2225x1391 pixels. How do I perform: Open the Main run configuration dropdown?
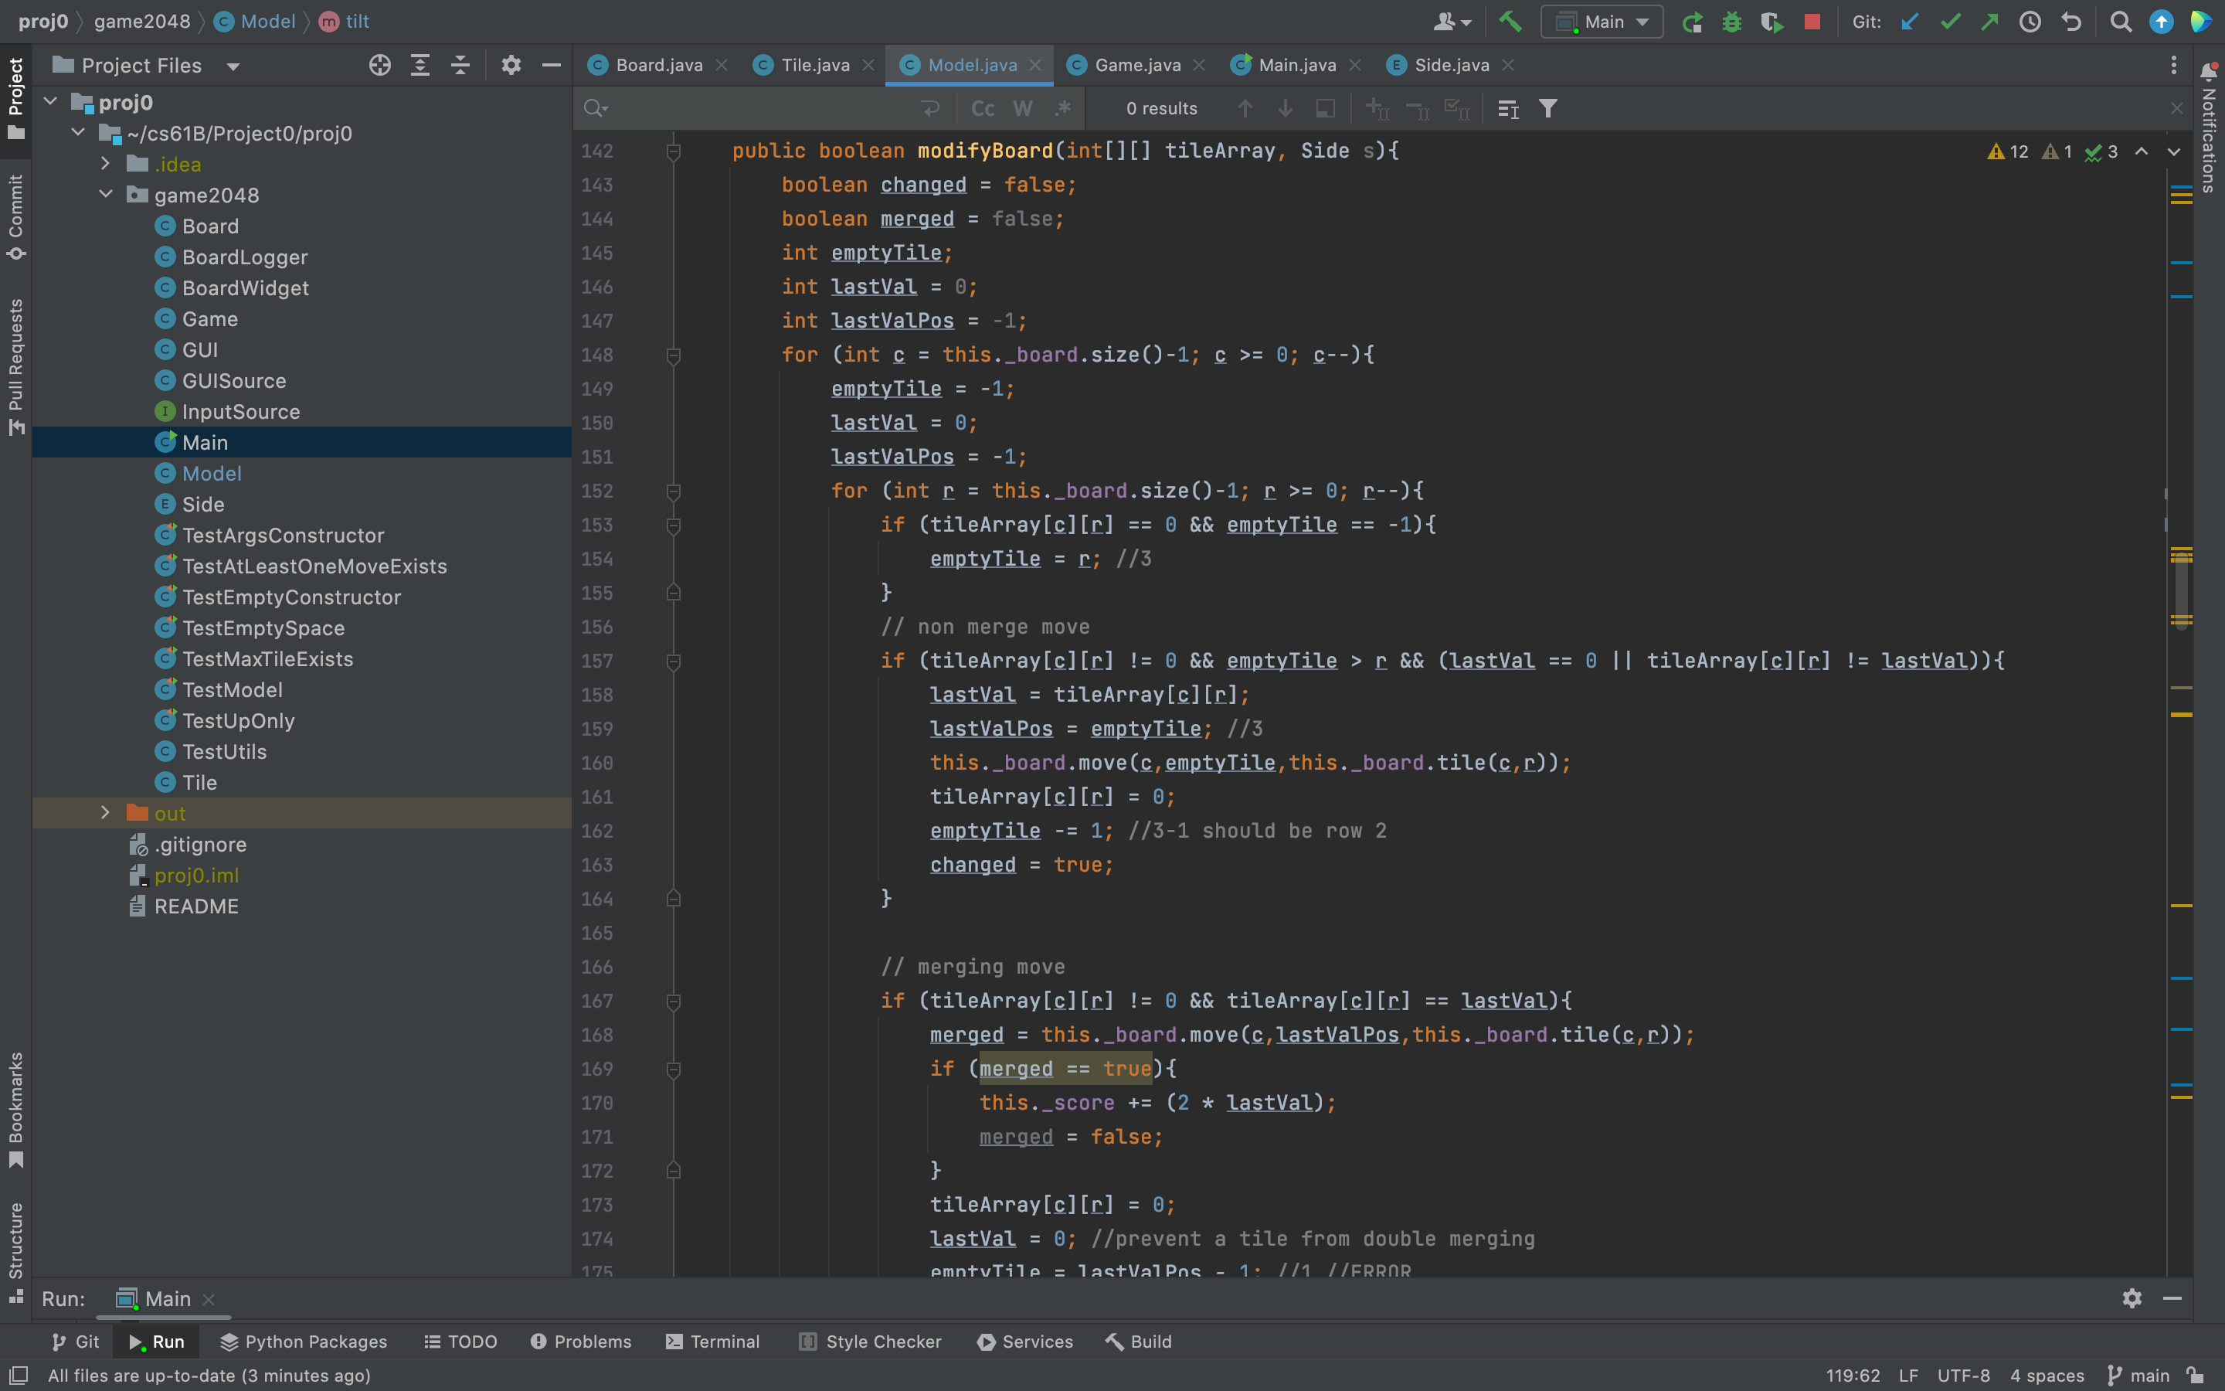[x=1602, y=21]
